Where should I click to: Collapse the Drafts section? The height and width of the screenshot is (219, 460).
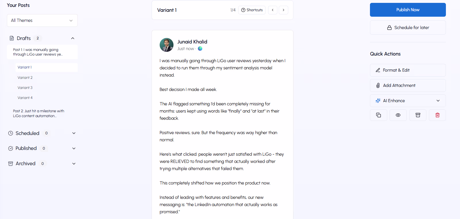[73, 38]
